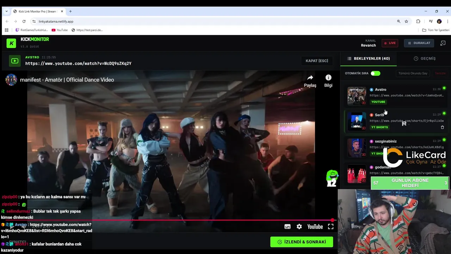
Task: Open browser extensions puzzle icon
Action: 418,22
